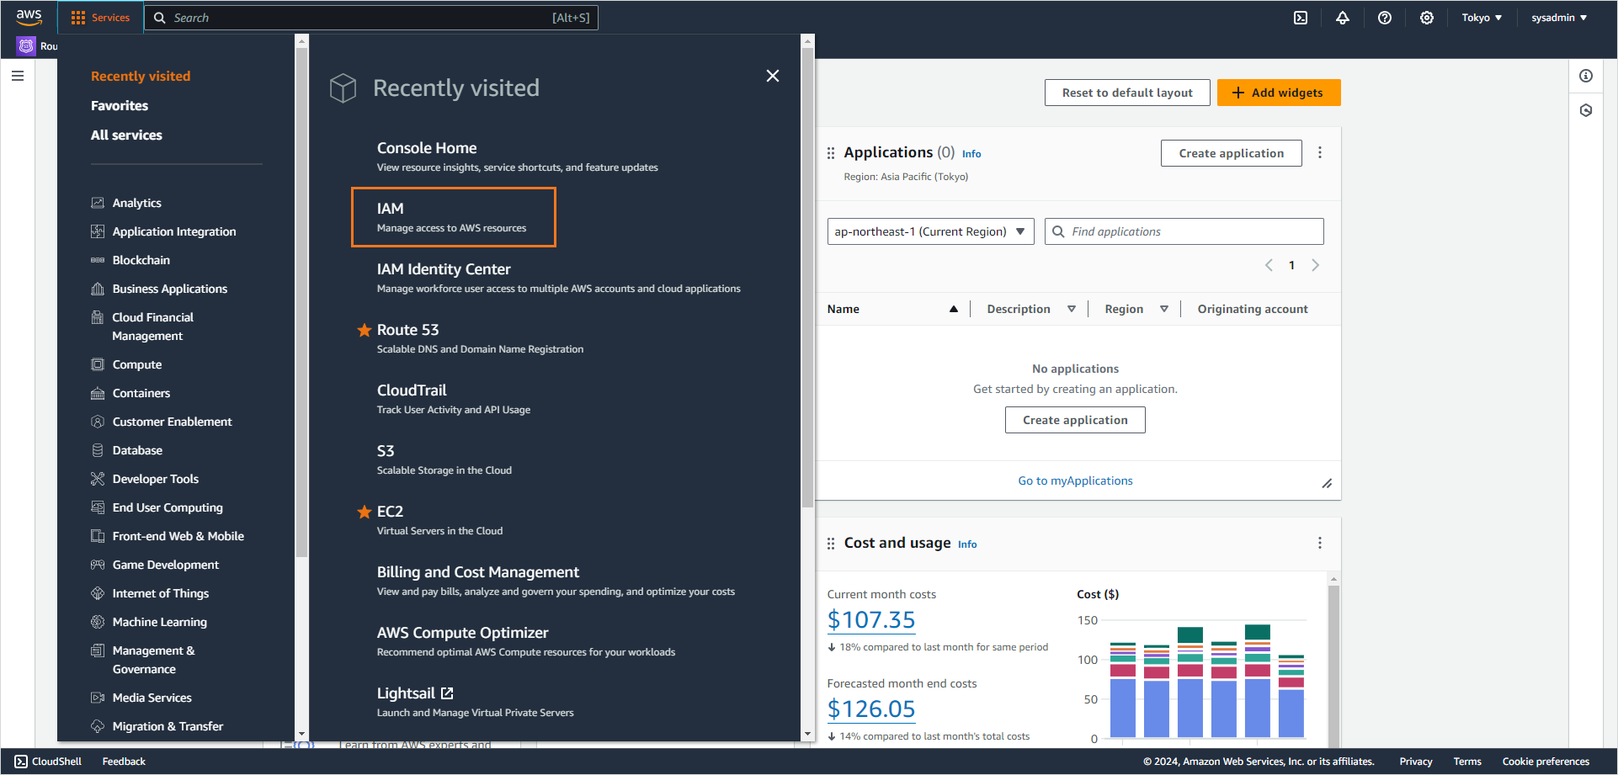Viewport: 1618px width, 775px height.
Task: Sort by Region column
Action: coord(1136,309)
